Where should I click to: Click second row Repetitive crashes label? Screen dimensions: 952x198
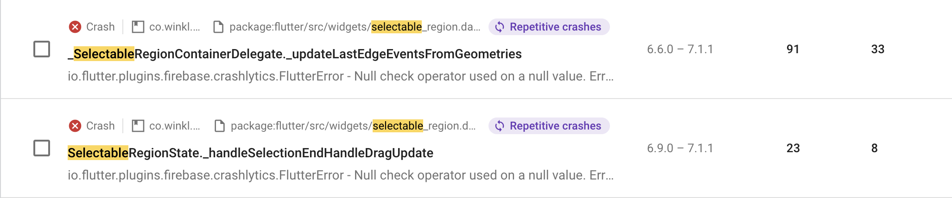[555, 126]
